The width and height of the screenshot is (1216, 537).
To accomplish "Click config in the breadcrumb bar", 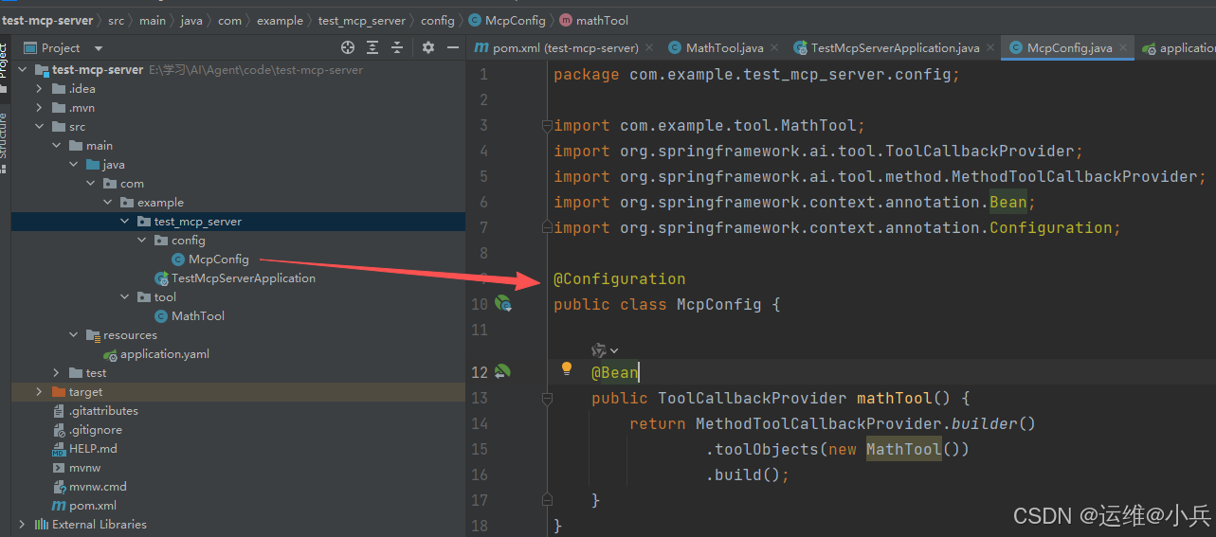I will (x=438, y=20).
